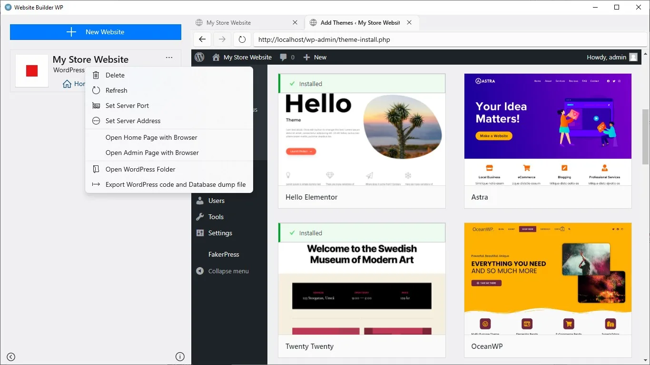Click the home icon in the WordPress admin bar
The width and height of the screenshot is (650, 365).
click(216, 57)
